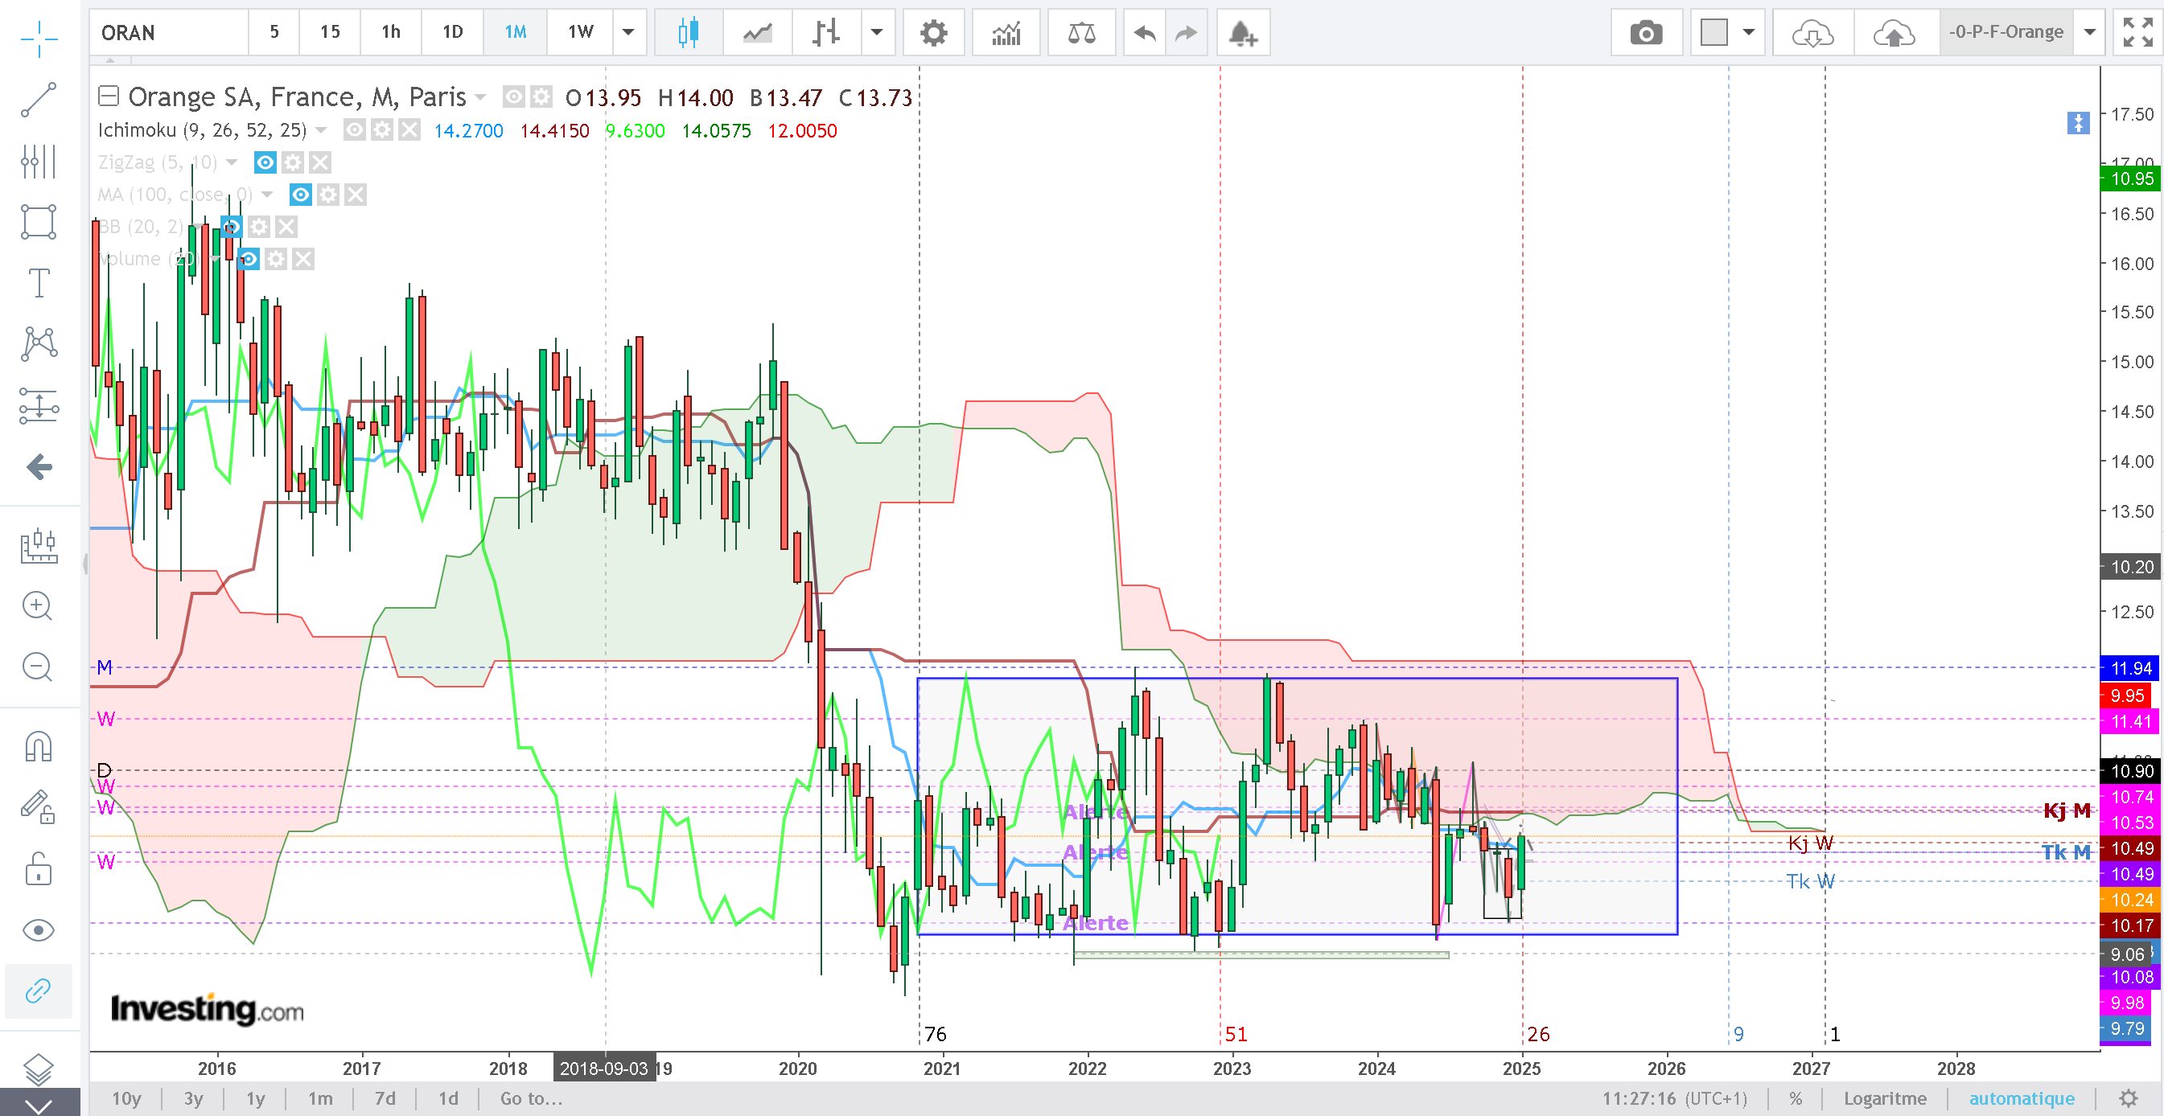Select the rectangle shape drawing tool
Image resolution: width=2164 pixels, height=1116 pixels.
point(39,222)
